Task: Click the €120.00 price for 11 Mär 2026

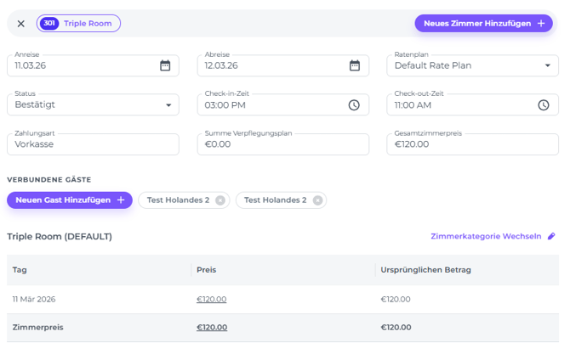Action: 211,299
